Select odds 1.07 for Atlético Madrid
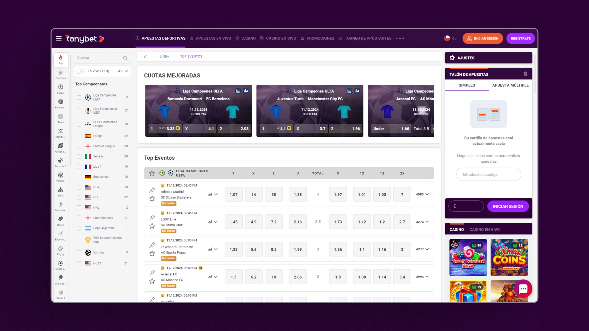The image size is (589, 331). (x=234, y=194)
